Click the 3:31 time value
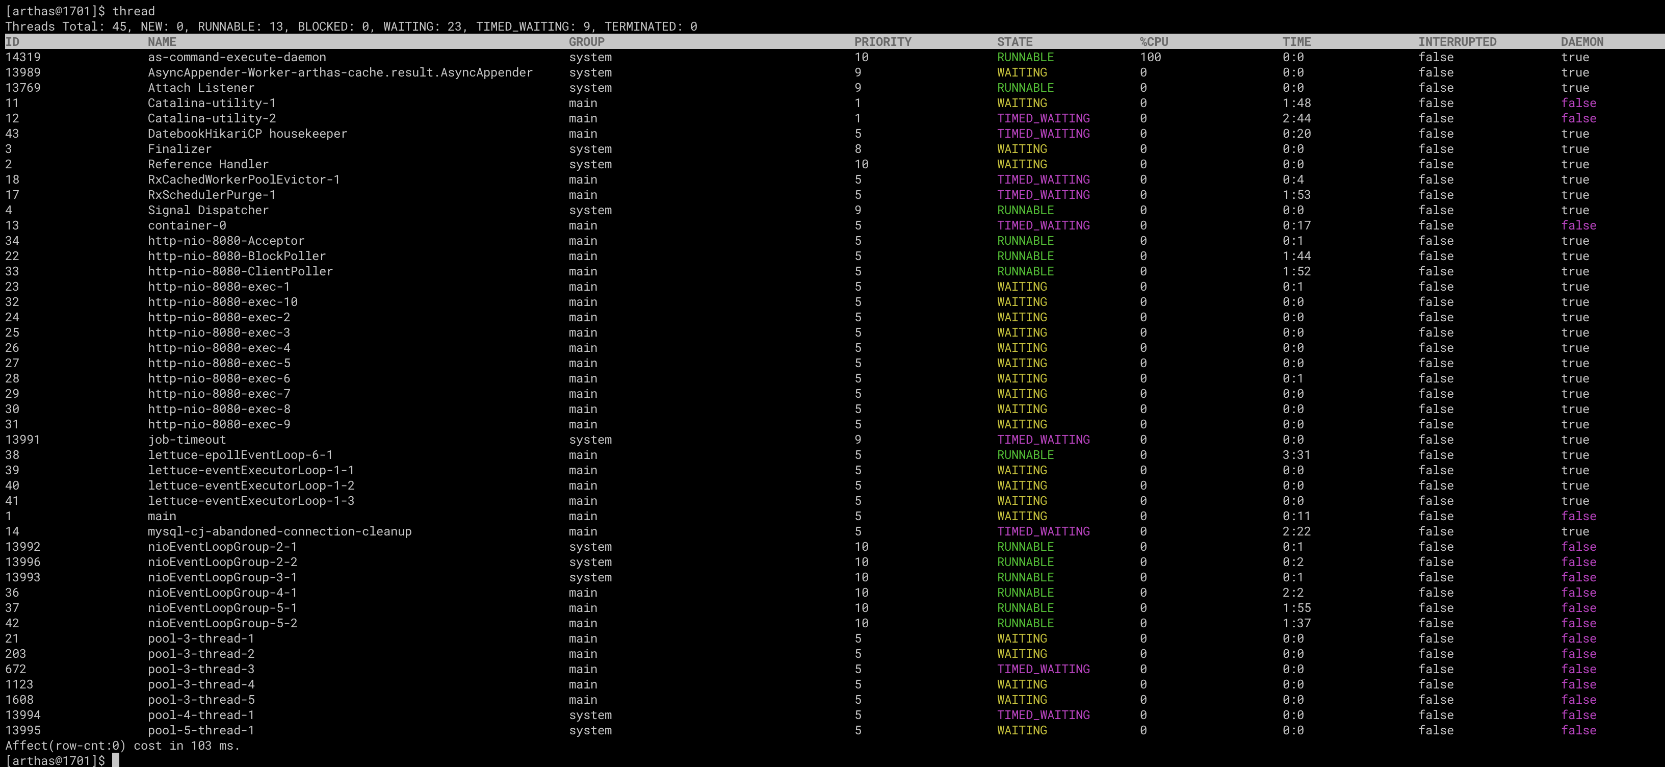Image resolution: width=1665 pixels, height=767 pixels. pos(1296,454)
